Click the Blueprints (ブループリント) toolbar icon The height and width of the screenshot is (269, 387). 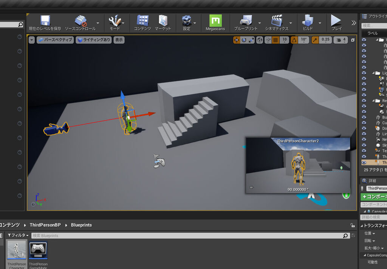[x=246, y=21]
